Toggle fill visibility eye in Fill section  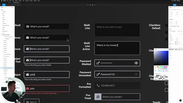(180, 49)
